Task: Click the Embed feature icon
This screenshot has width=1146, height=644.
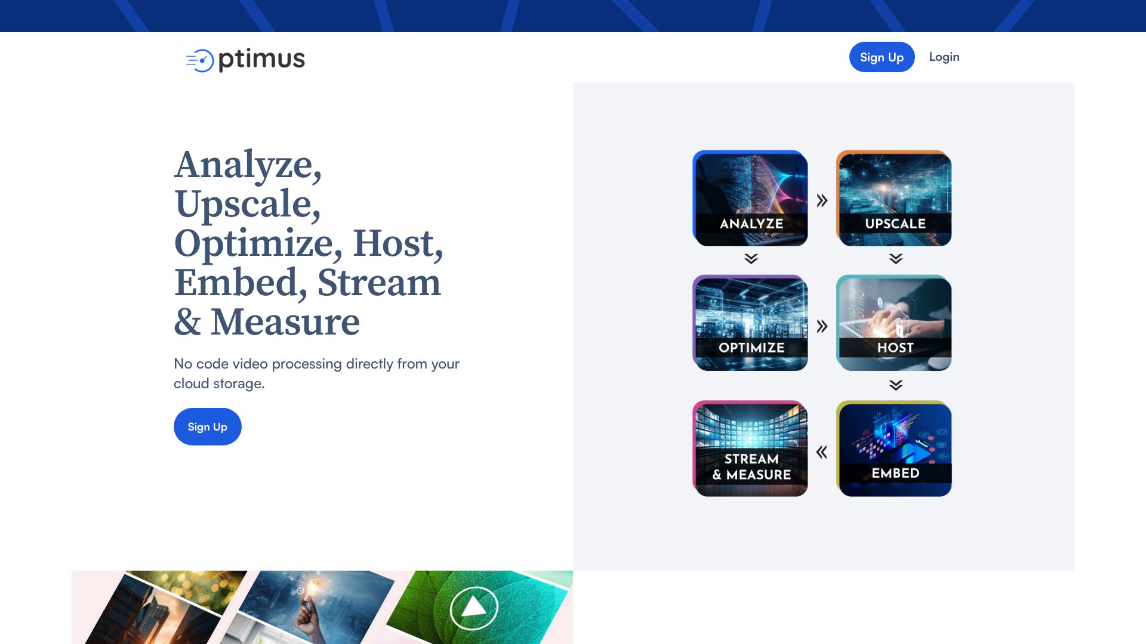Action: tap(895, 448)
